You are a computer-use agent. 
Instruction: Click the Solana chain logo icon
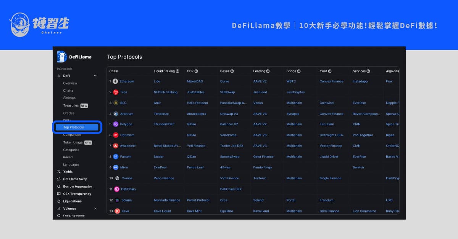117,200
